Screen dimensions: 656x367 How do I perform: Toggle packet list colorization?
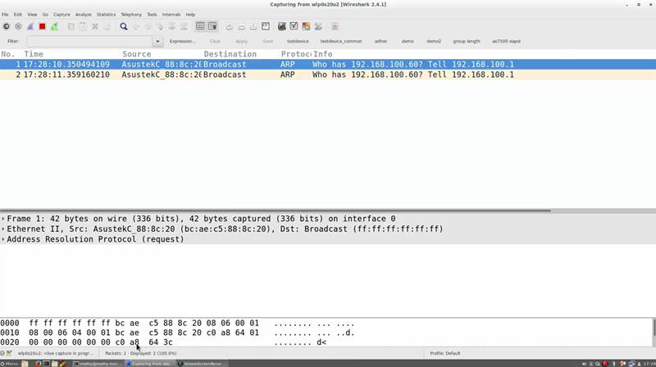coord(200,26)
